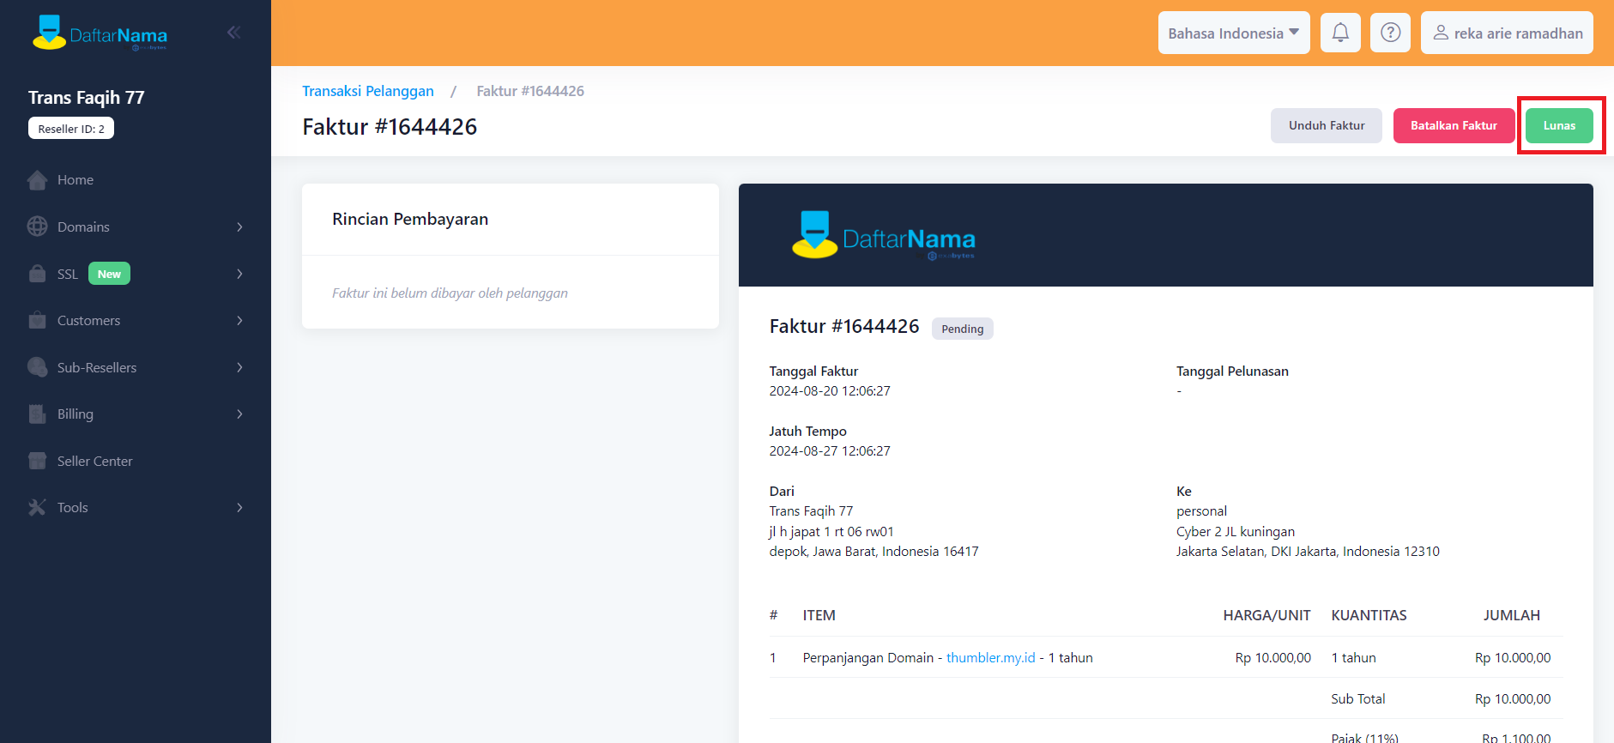This screenshot has width=1614, height=743.
Task: Open the help question mark icon
Action: [1391, 33]
